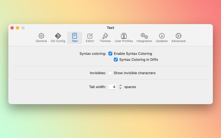Close the Text preferences window
The image size is (221, 138).
pos(12,28)
